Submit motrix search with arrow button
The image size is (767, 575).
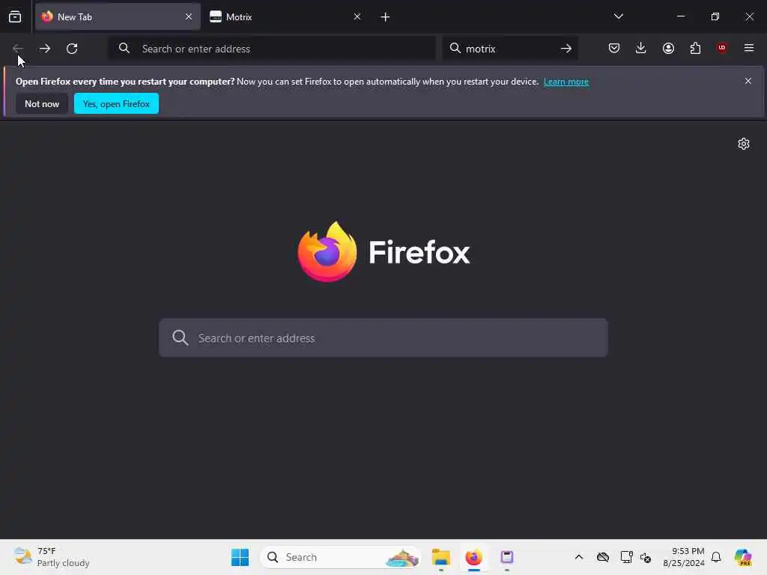tap(566, 49)
